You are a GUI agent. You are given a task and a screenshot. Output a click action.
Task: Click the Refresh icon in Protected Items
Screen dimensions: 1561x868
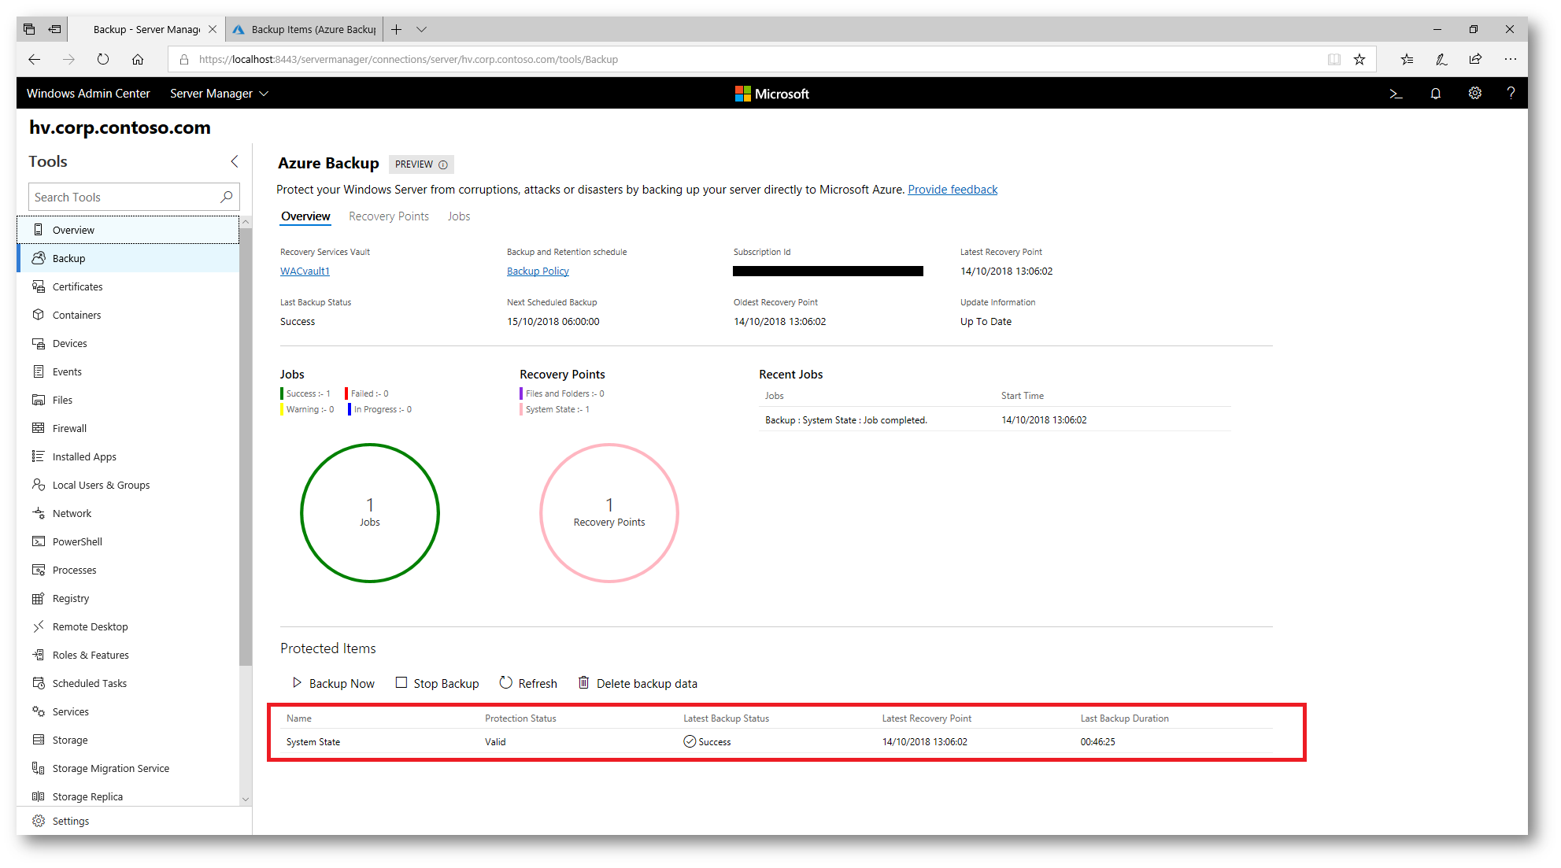coord(505,682)
